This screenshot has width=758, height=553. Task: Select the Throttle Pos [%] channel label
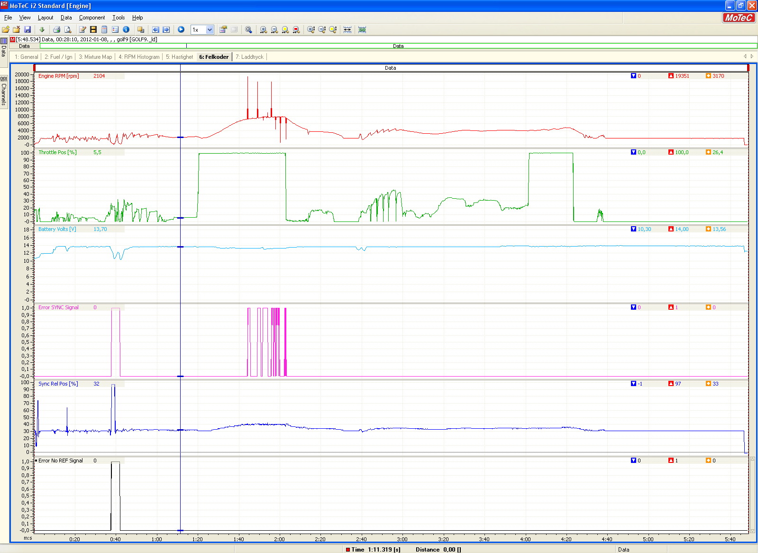click(x=57, y=152)
